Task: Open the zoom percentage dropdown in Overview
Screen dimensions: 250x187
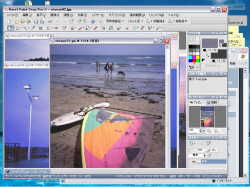Action: (x=203, y=131)
